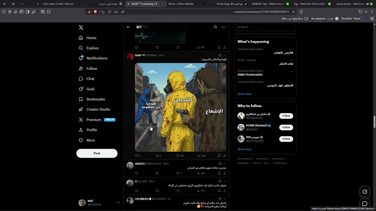Open Creator Studio
Screen dimensions: 376x211
(94, 109)
